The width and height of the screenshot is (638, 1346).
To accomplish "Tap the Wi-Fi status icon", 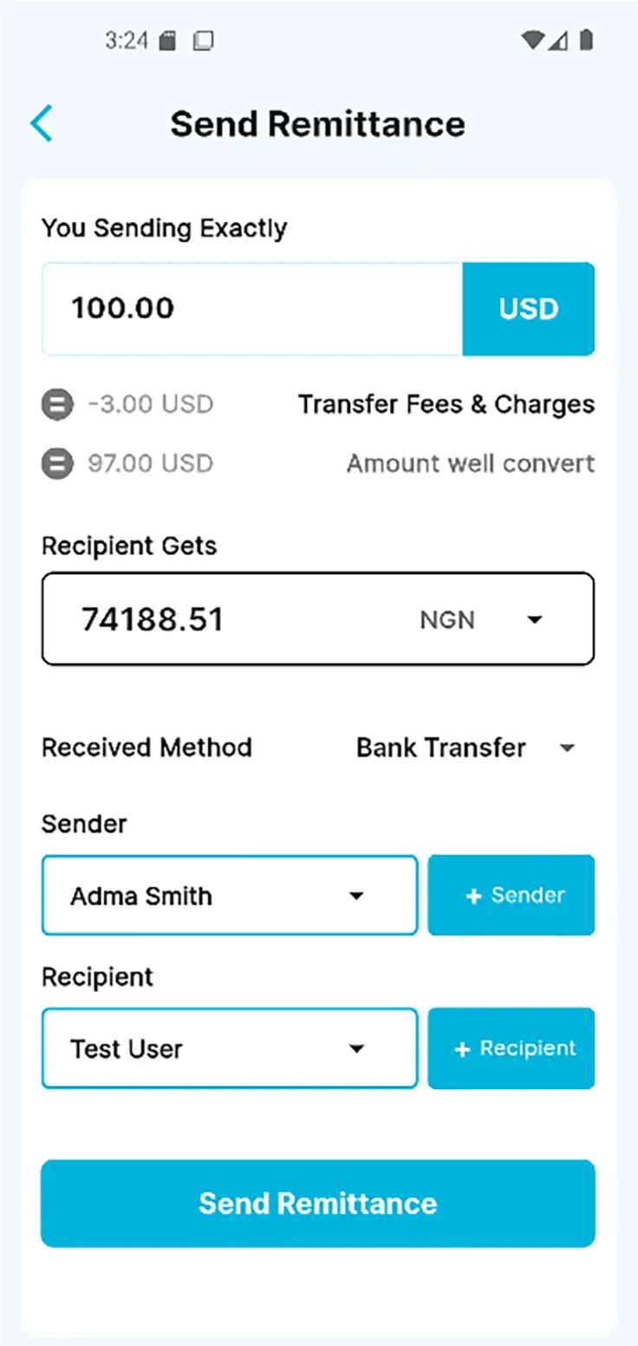I will pyautogui.click(x=532, y=40).
